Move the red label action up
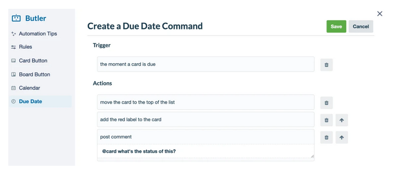Image resolution: width=396 pixels, height=188 pixels. [x=342, y=120]
